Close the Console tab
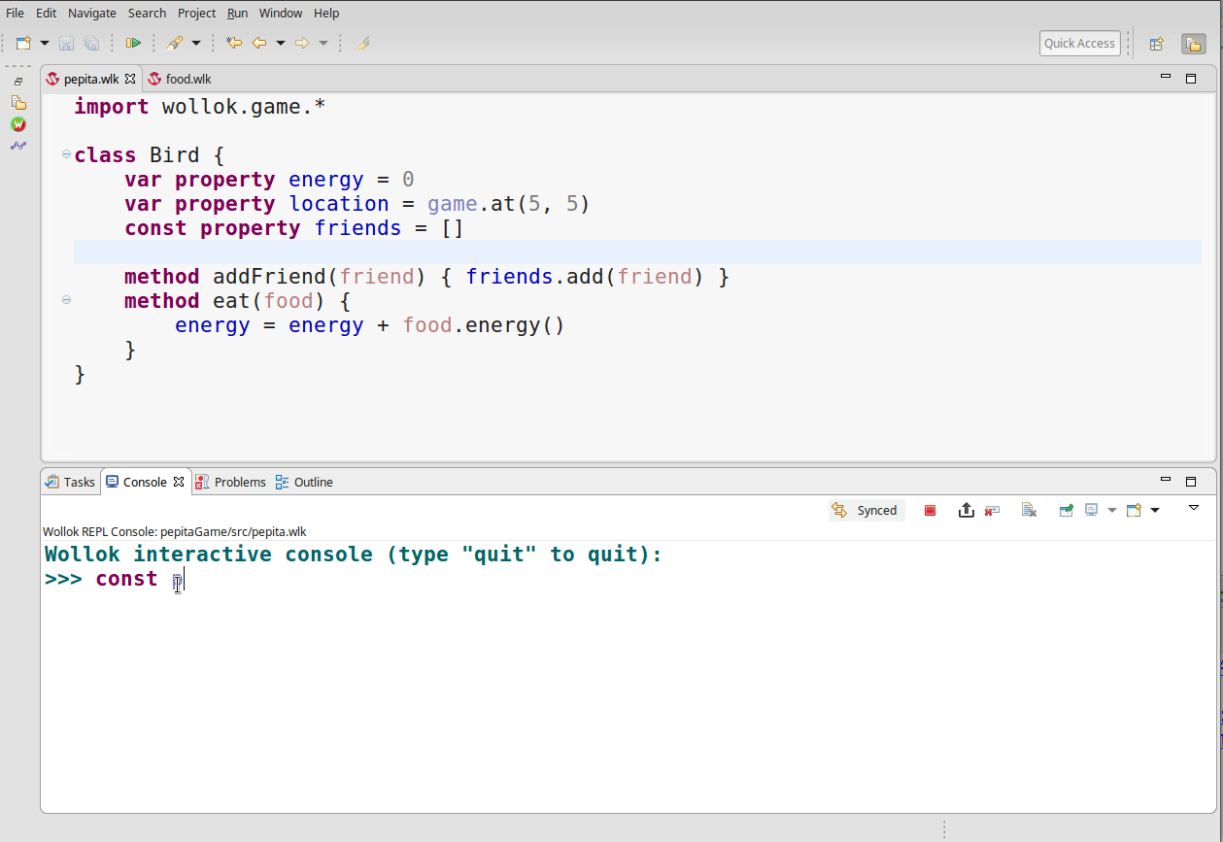Viewport: 1223px width, 842px height. pyautogui.click(x=179, y=482)
